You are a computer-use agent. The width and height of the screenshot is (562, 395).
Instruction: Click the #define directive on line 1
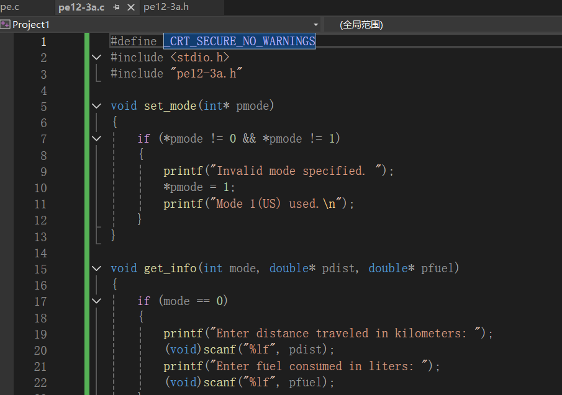click(x=134, y=41)
